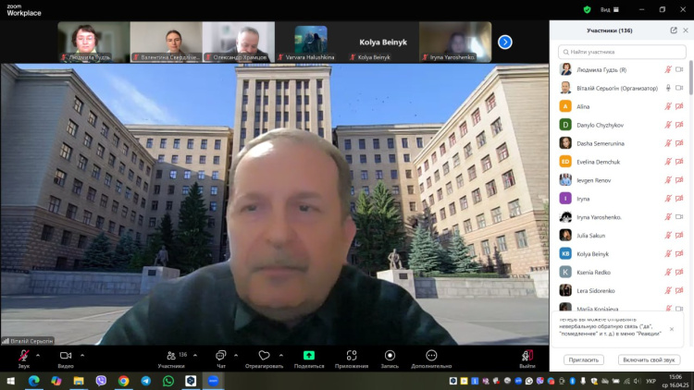Click the Leave meeting (Выйти) icon

click(x=527, y=356)
